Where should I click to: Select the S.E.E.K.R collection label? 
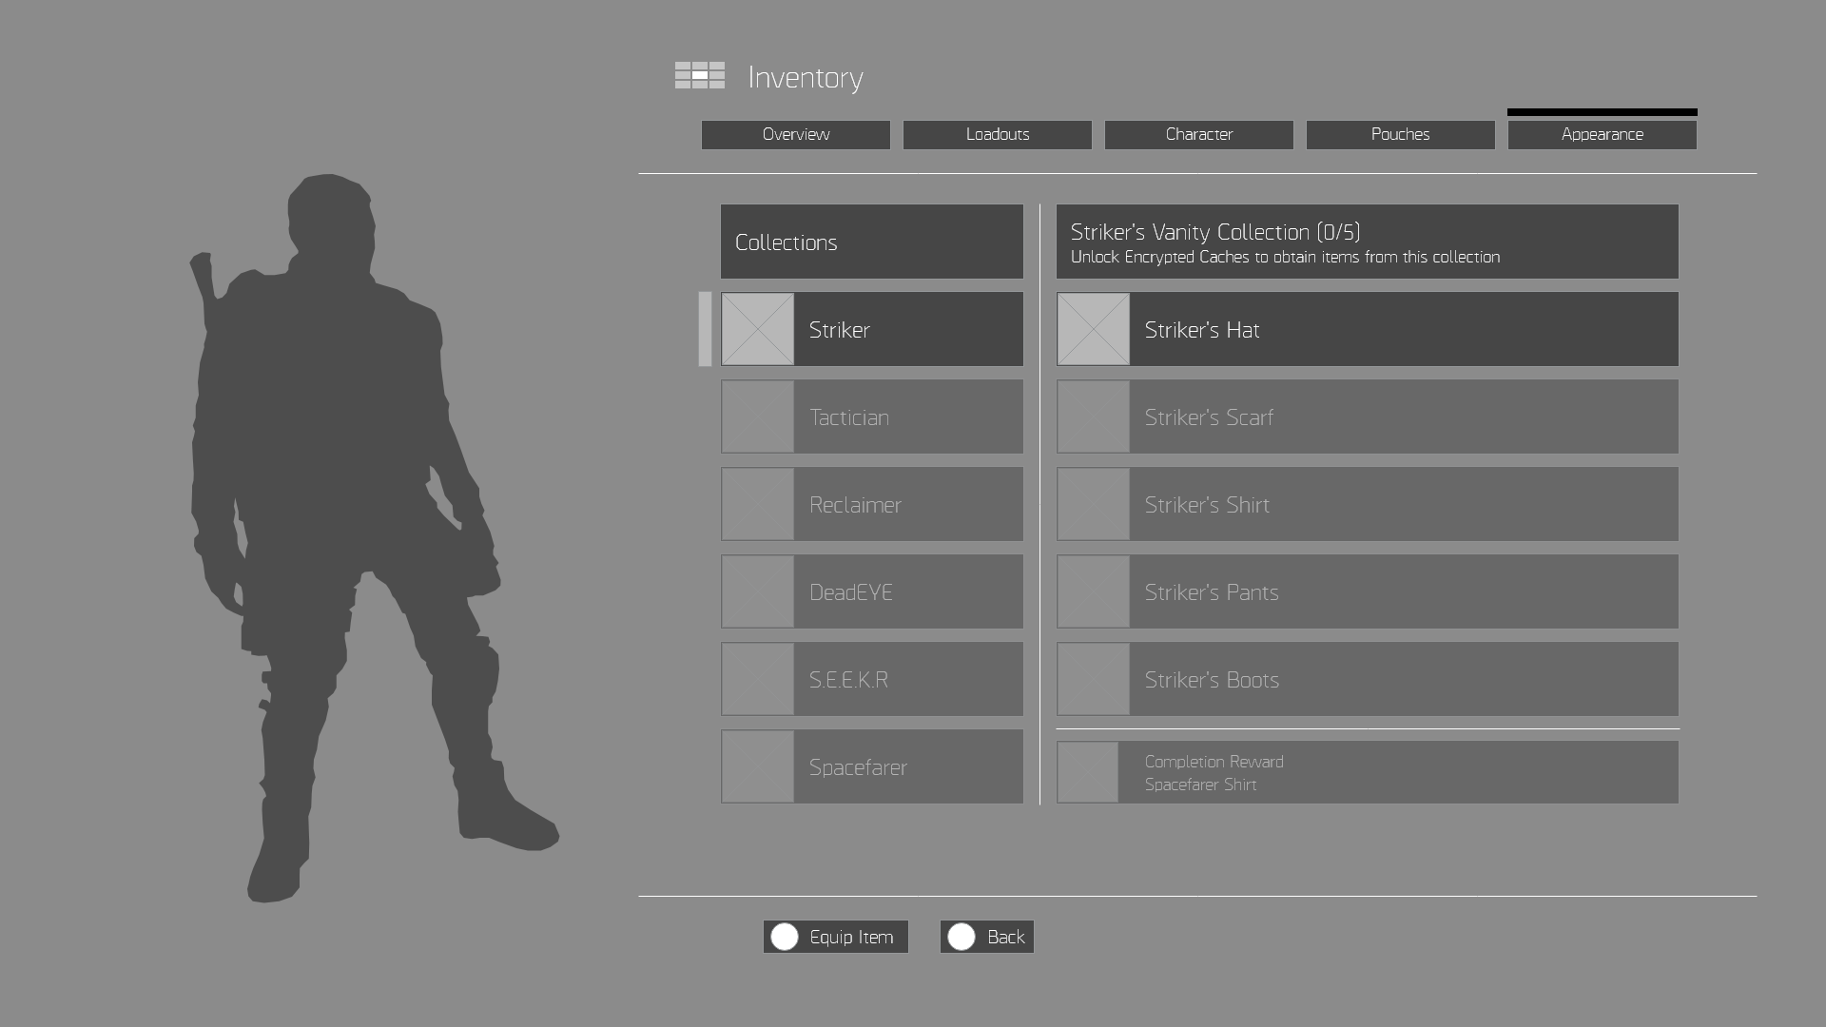848,680
